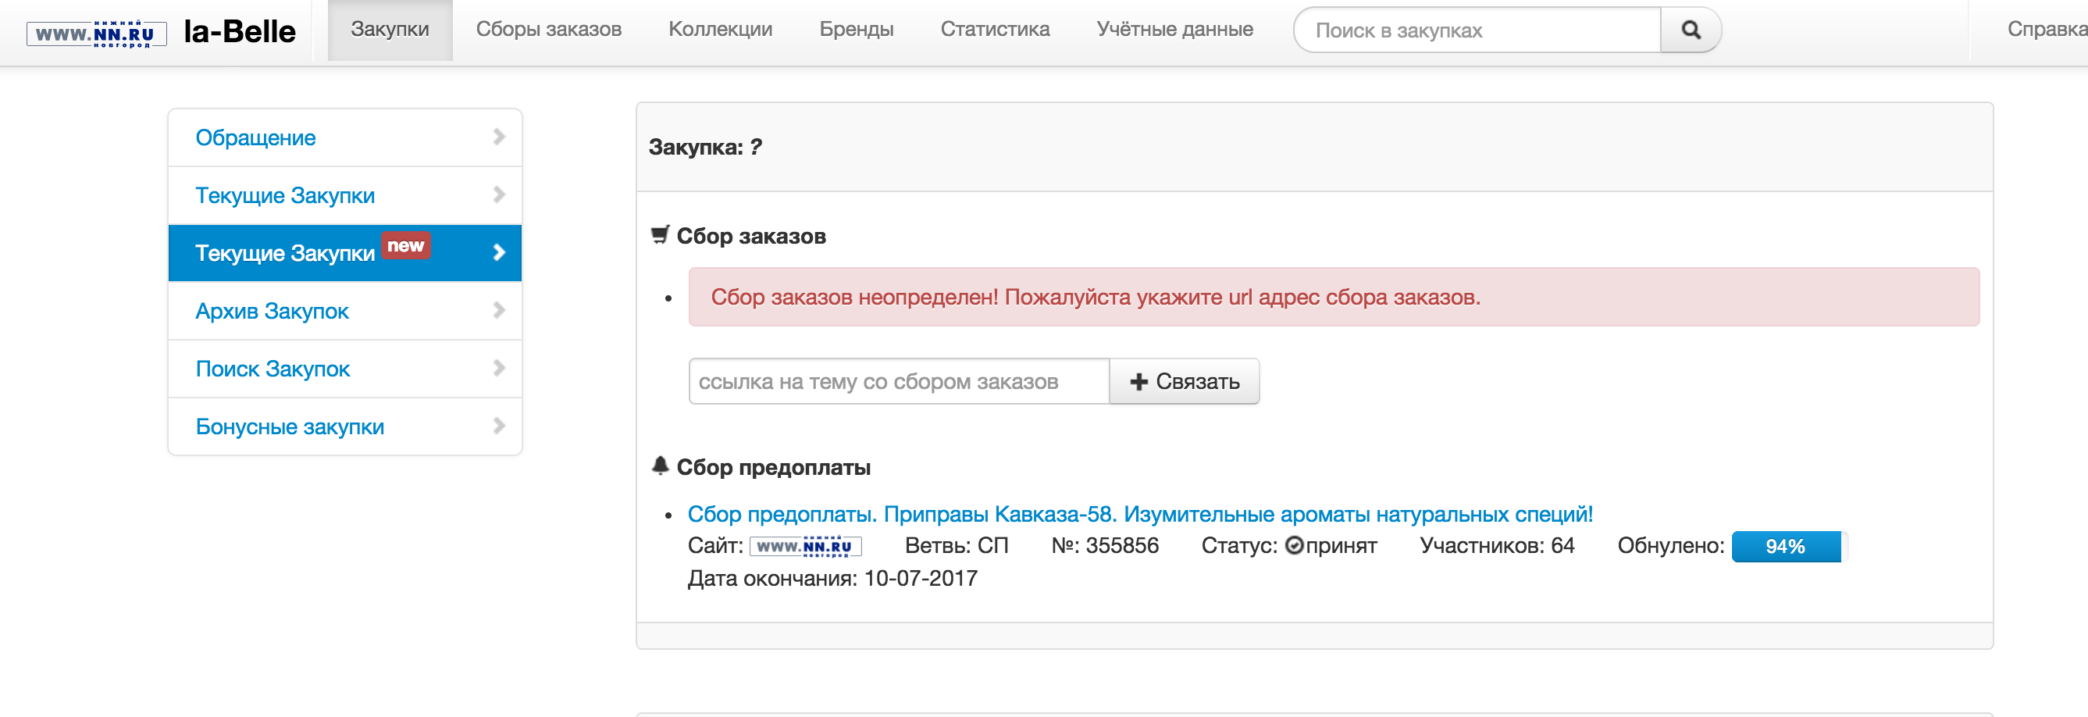This screenshot has height=717, width=2088.
Task: Click the 94% progress bar
Action: [x=1786, y=547]
